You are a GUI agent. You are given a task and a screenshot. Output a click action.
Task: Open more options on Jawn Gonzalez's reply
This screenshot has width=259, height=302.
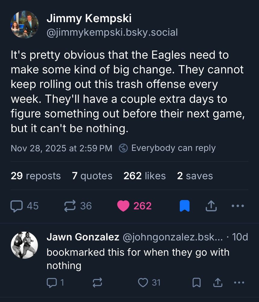(x=239, y=283)
